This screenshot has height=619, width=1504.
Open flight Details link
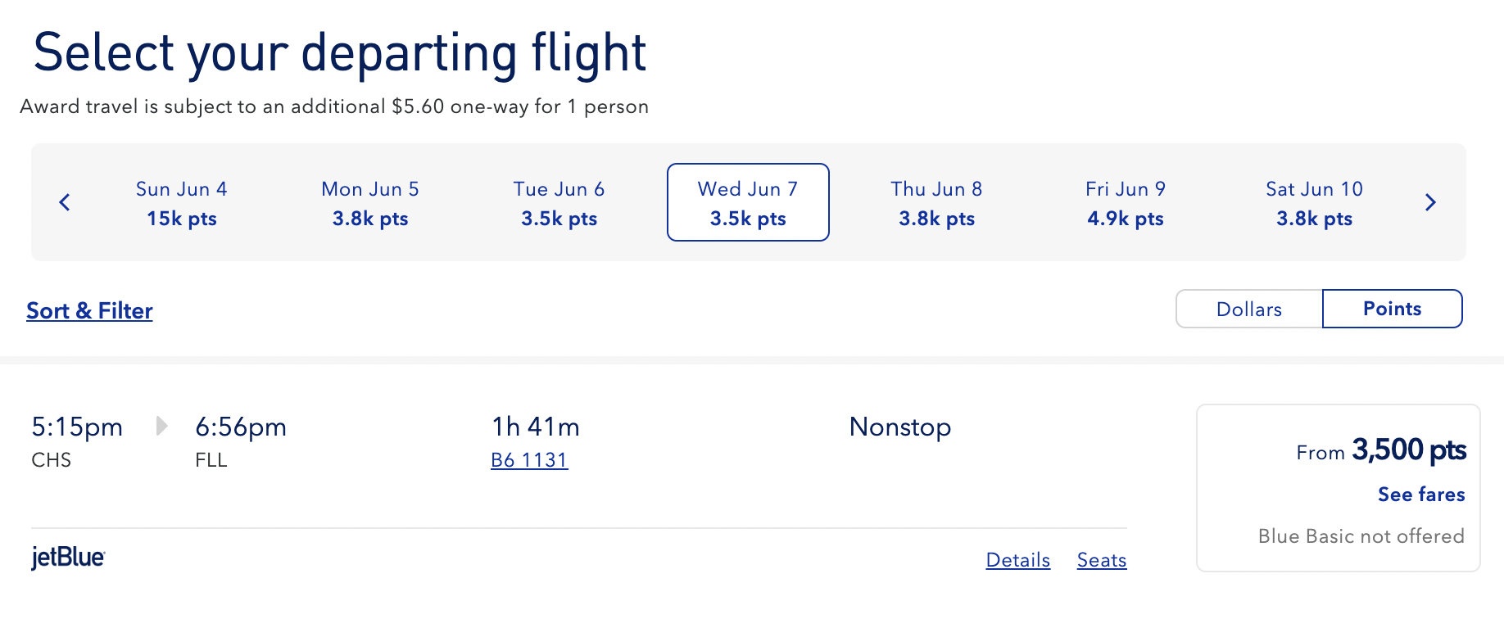pyautogui.click(x=1017, y=560)
